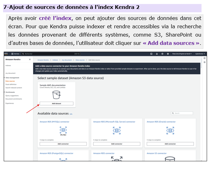
Task: Open Amazon RDS (PostgreSQL) connector link
Action: pos(56,153)
